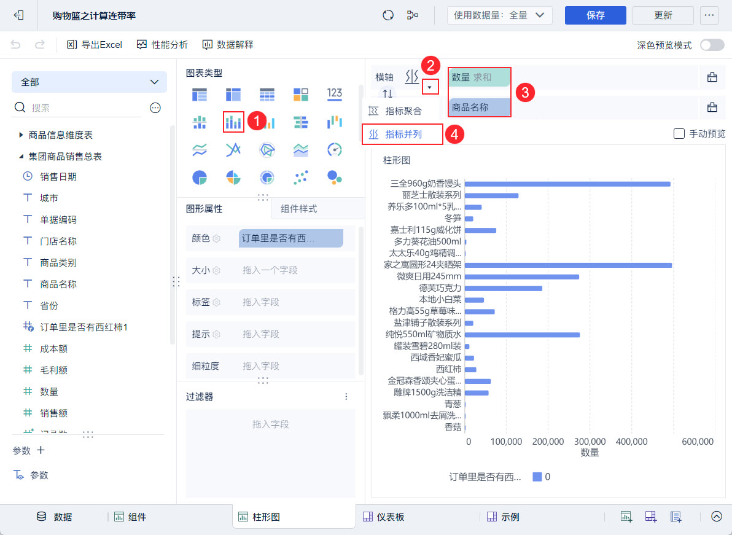732x535 pixels.
Task: Add a parameter with the plus icon
Action: click(x=41, y=450)
